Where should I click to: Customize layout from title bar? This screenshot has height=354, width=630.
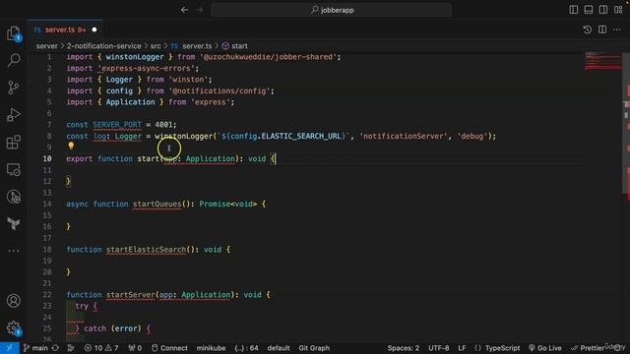click(x=618, y=10)
